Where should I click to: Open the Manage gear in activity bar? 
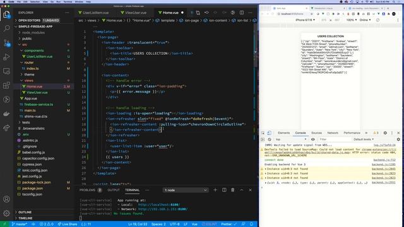click(x=6, y=213)
